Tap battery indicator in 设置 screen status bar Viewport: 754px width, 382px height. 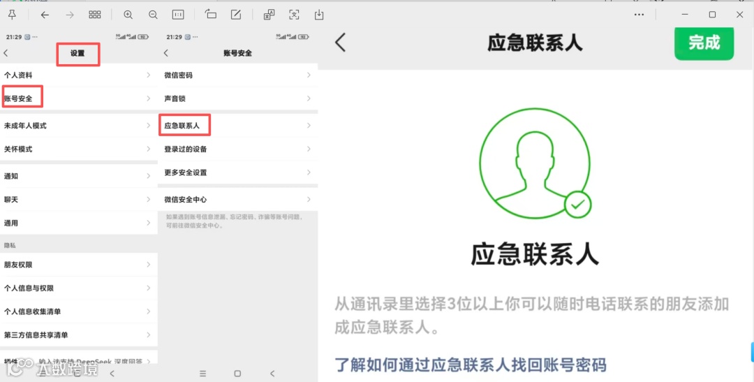click(143, 37)
